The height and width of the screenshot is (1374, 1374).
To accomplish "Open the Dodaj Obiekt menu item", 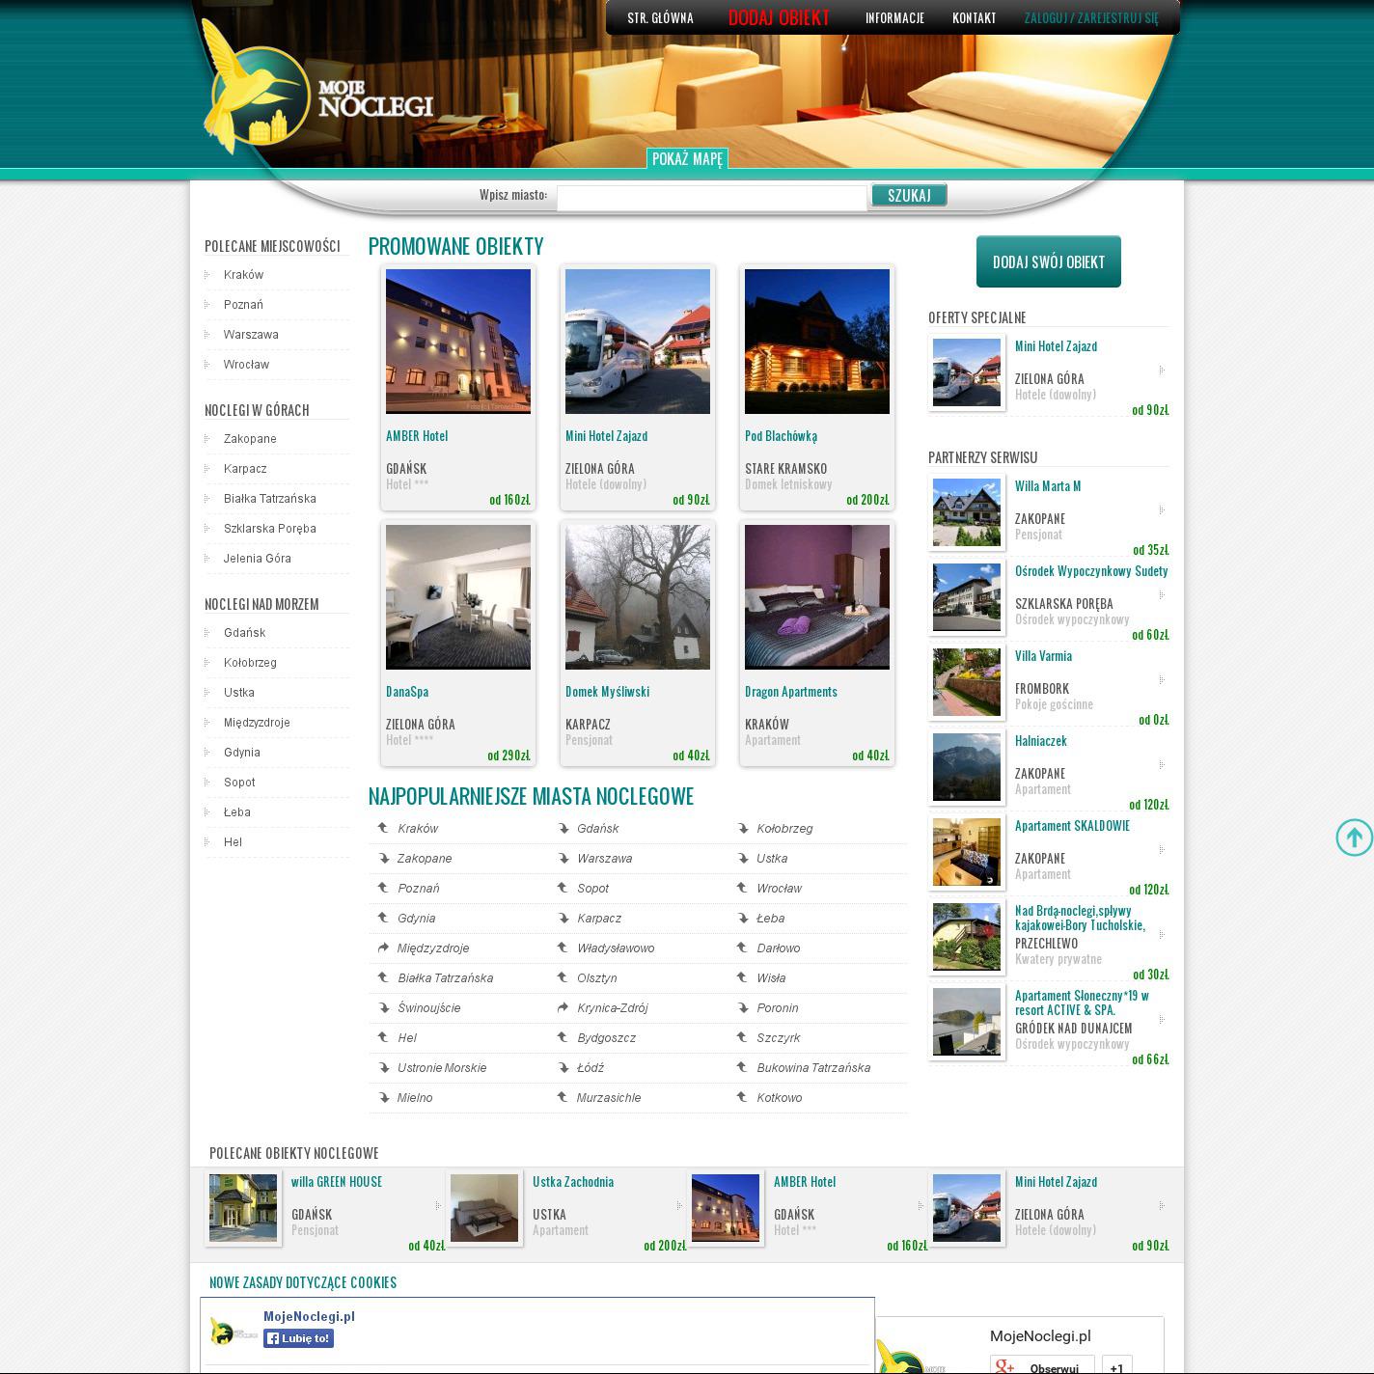I will coord(779,18).
